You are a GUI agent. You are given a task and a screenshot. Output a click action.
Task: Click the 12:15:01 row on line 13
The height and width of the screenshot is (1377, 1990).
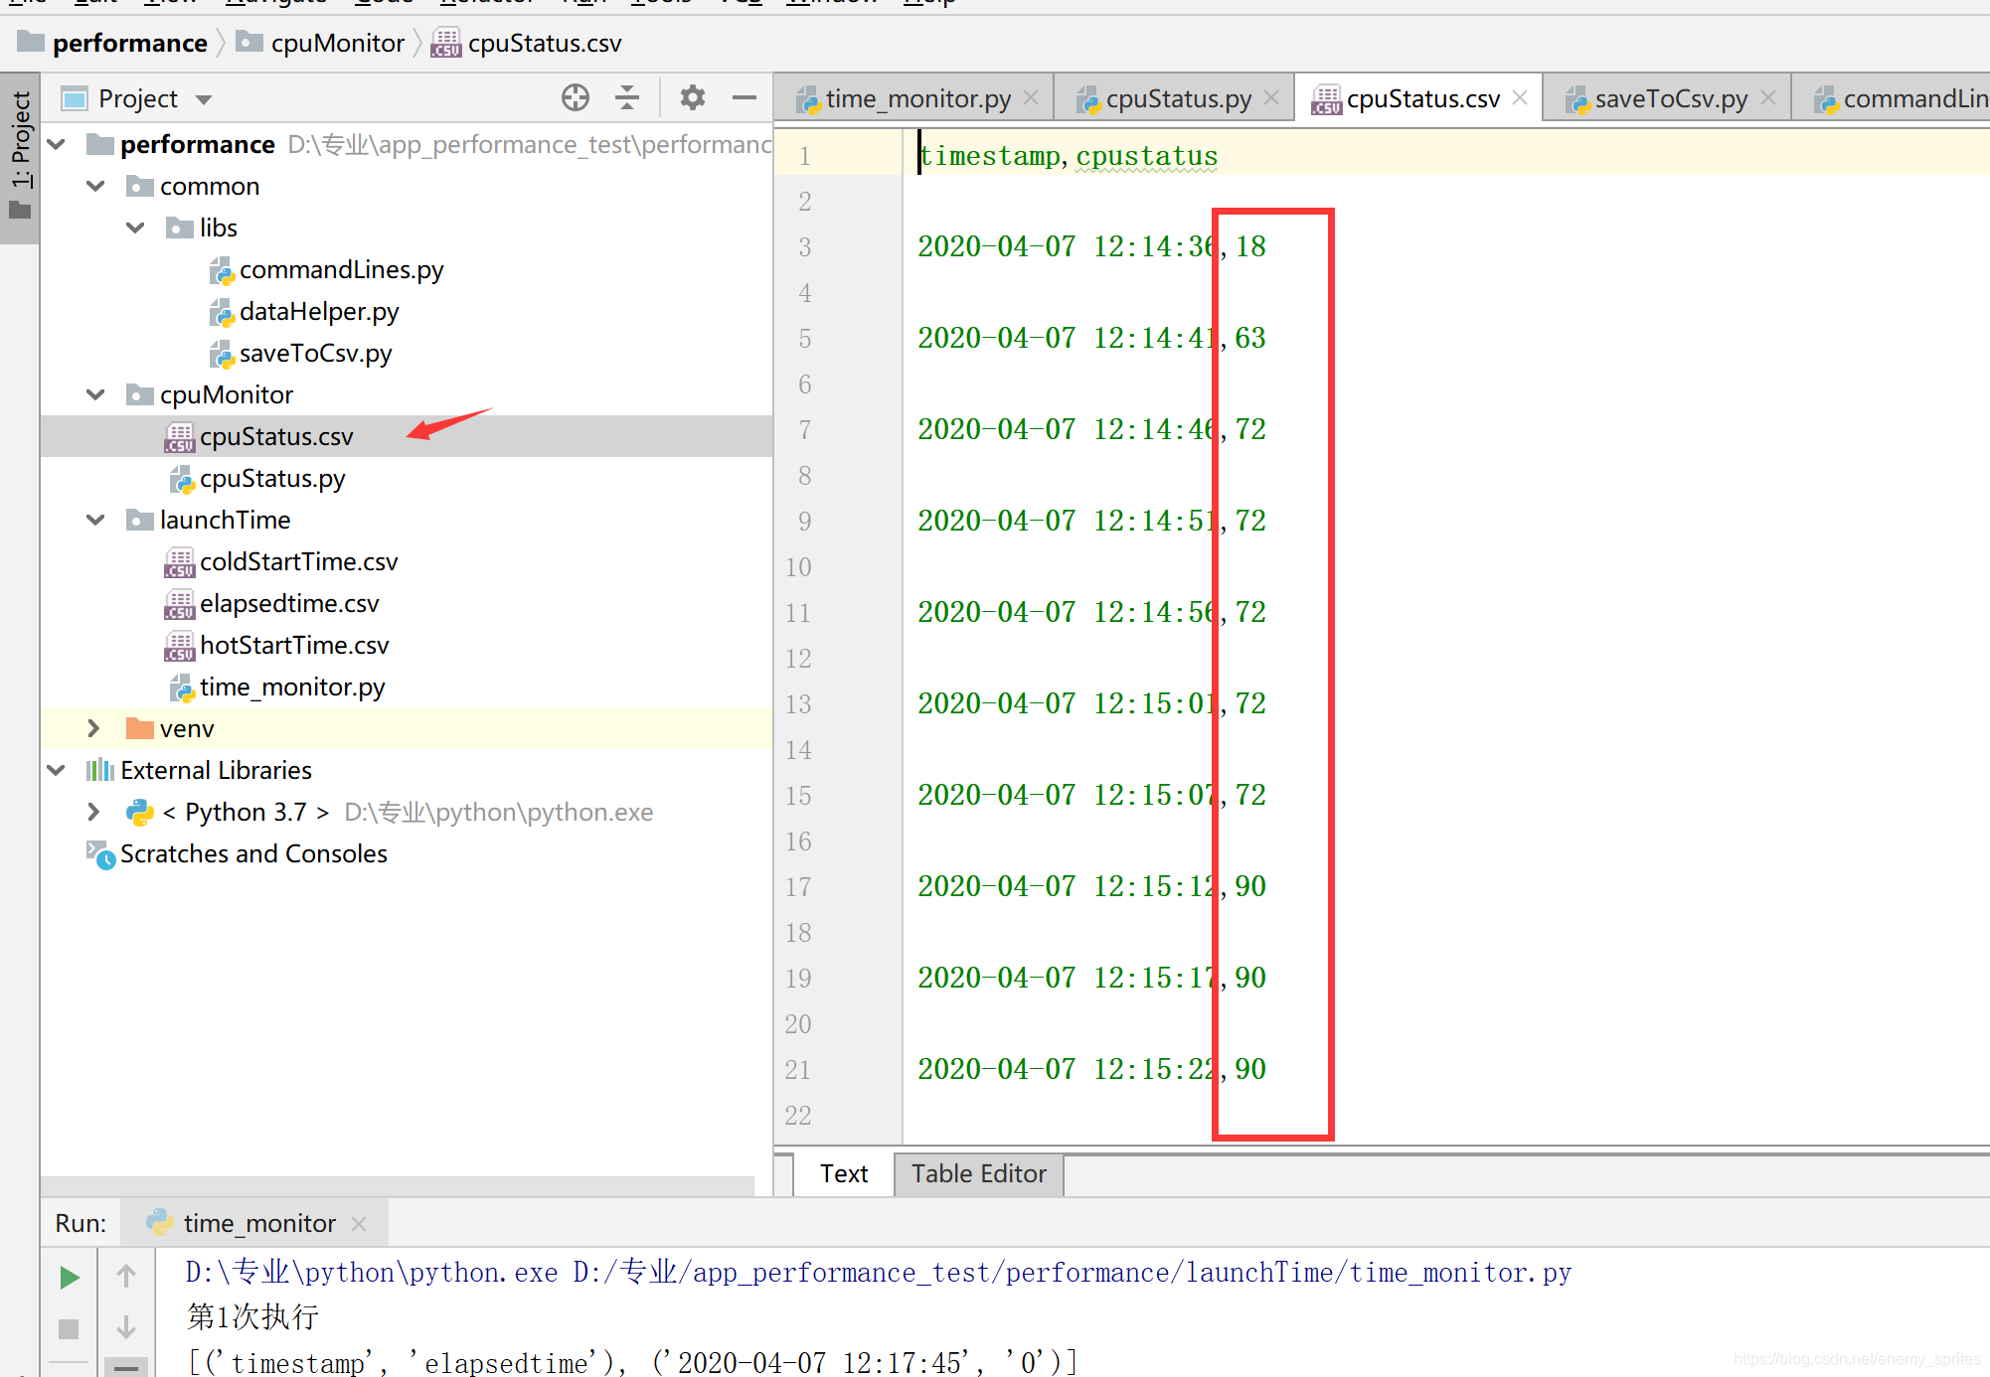1091,703
